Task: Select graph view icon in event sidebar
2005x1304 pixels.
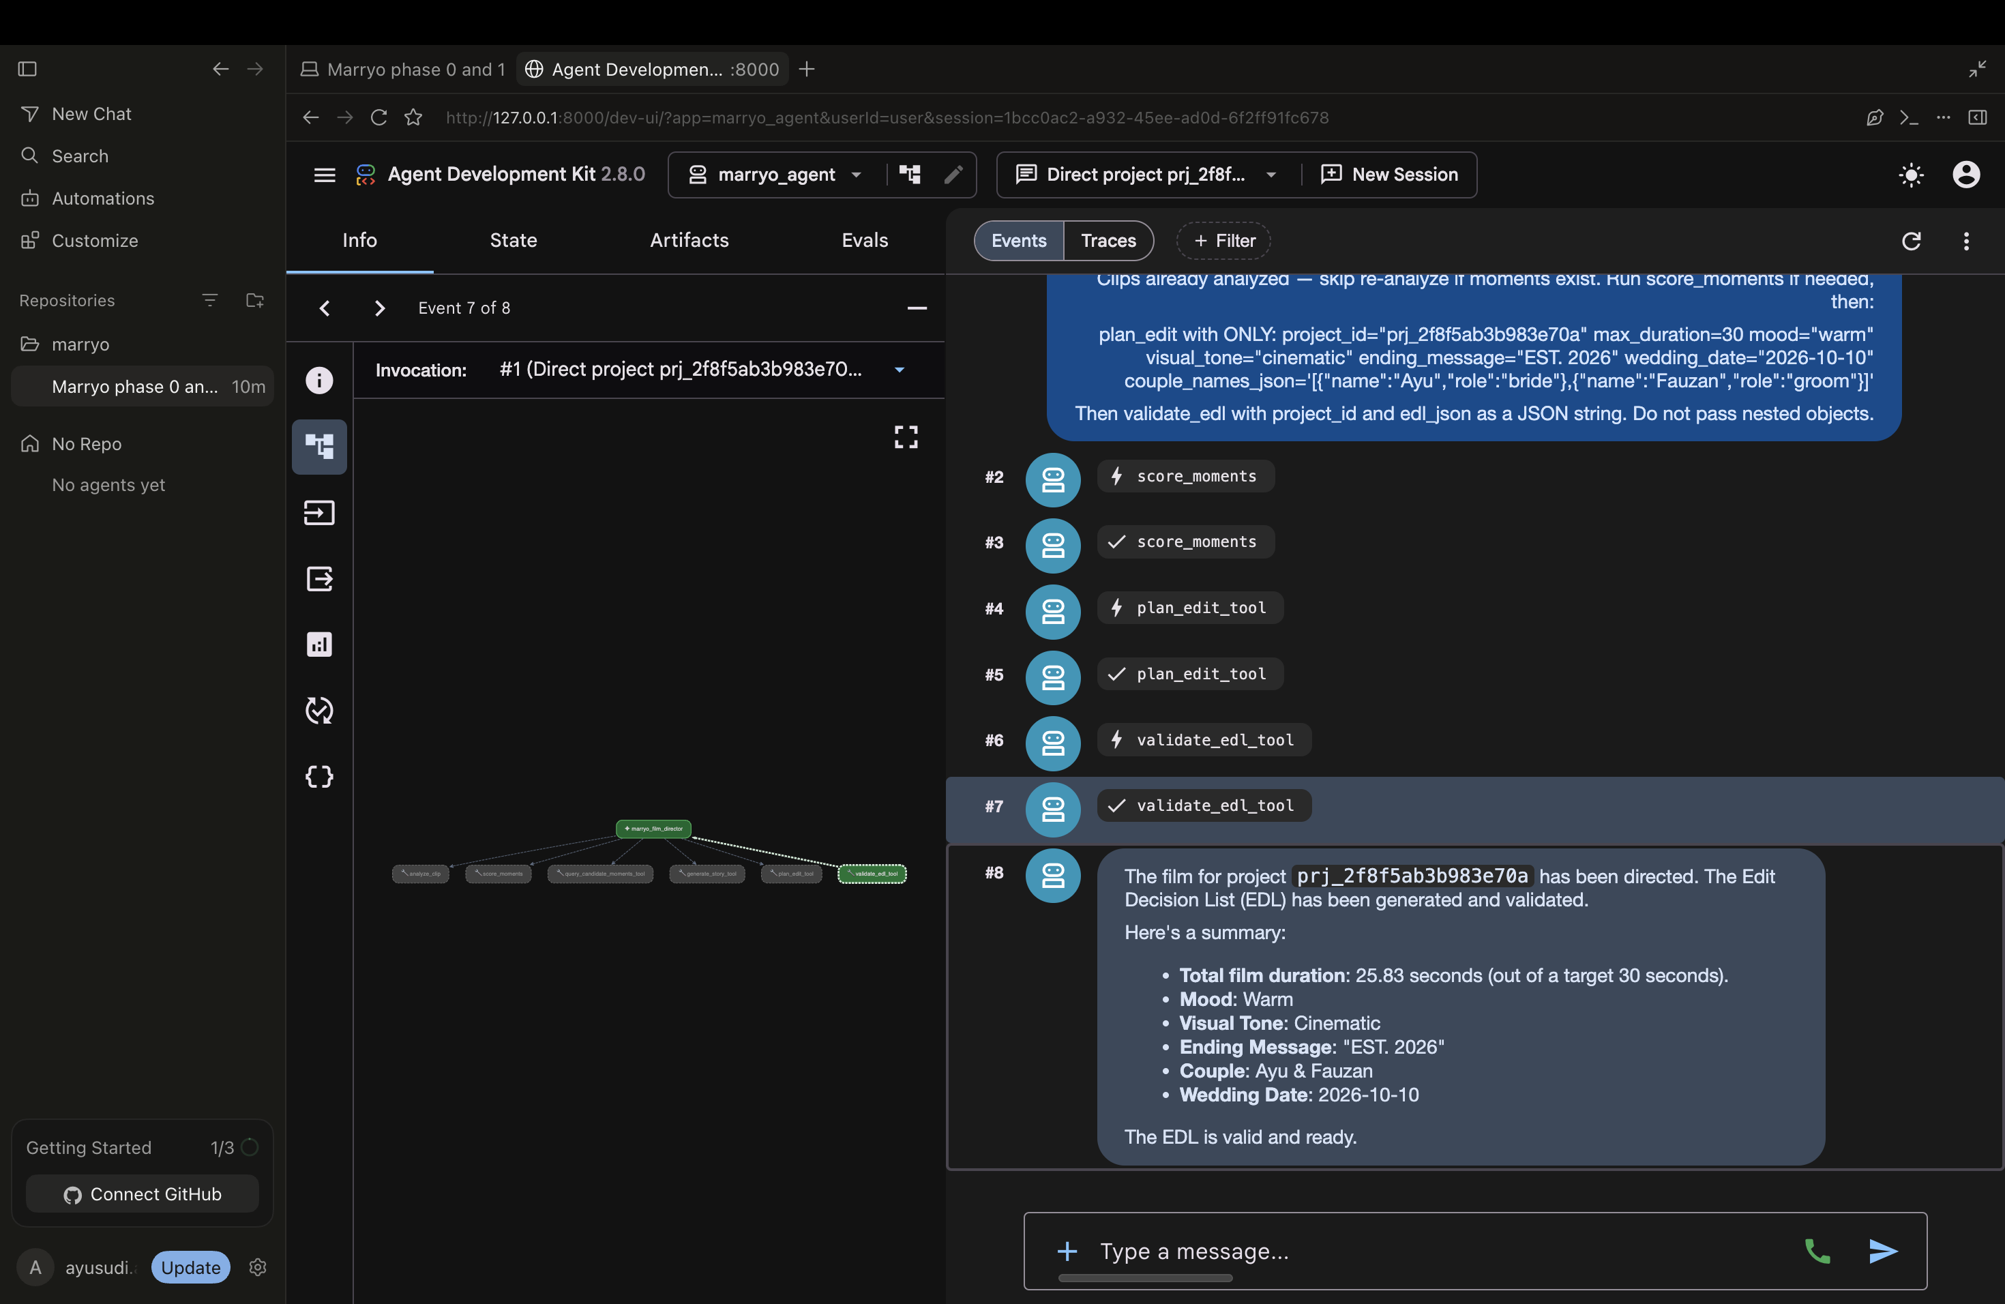Action: [x=319, y=447]
